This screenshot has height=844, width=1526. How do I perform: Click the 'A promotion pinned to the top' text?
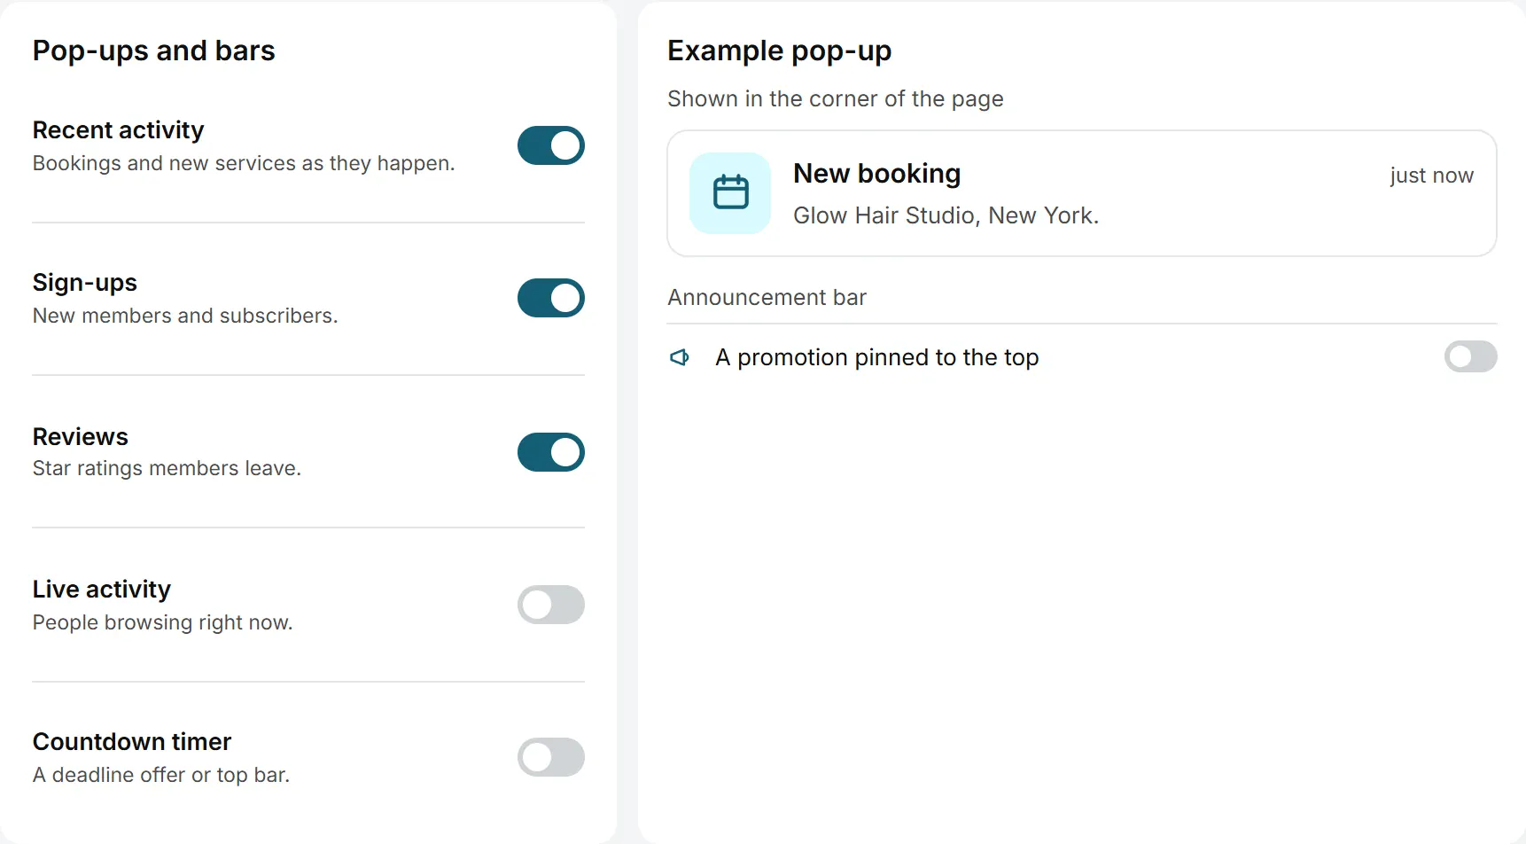coord(877,357)
